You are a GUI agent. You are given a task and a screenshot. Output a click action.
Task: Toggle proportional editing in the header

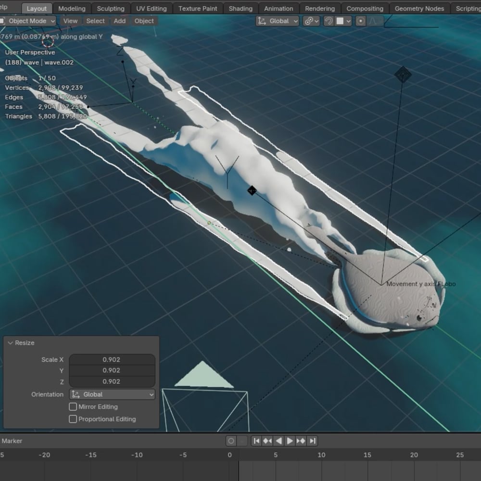point(361,21)
